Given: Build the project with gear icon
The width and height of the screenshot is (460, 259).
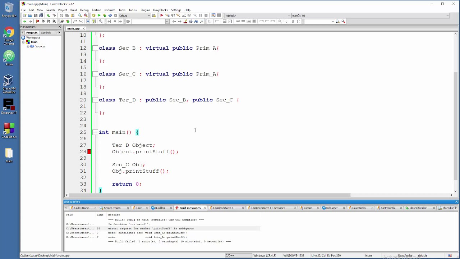Looking at the screenshot, I should (x=93, y=15).
